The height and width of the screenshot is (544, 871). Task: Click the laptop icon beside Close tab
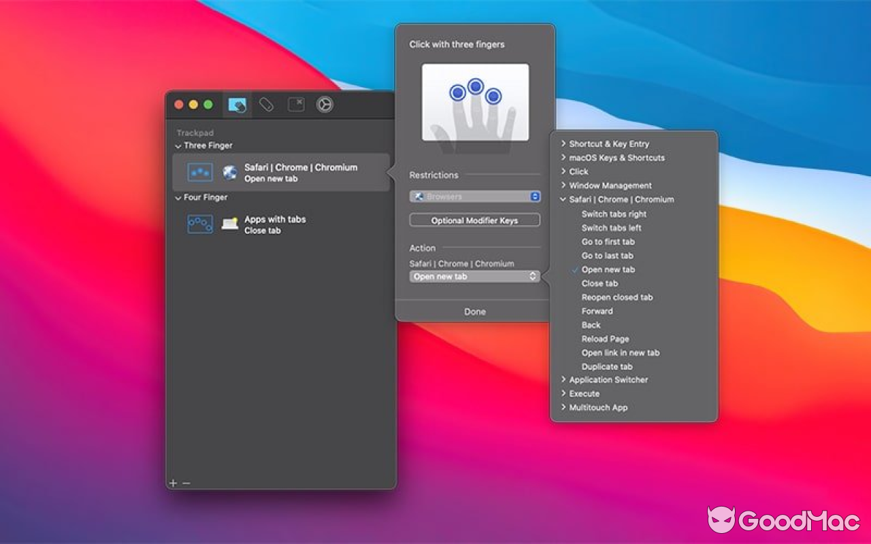click(x=229, y=224)
